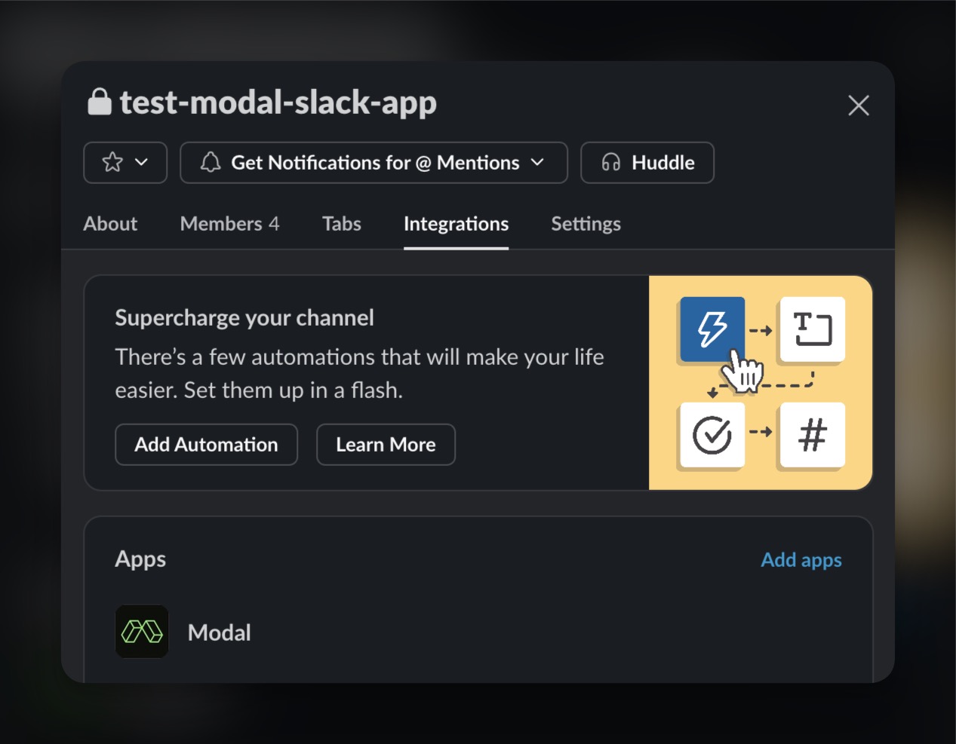
Task: Click the lock icon beside the channel name
Action: tap(100, 102)
